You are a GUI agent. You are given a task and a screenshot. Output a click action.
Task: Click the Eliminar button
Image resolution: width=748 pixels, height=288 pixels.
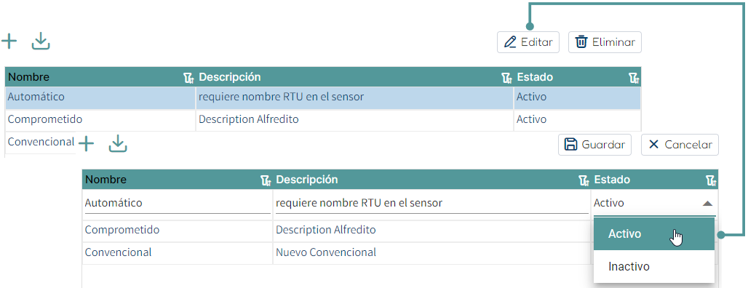point(605,42)
